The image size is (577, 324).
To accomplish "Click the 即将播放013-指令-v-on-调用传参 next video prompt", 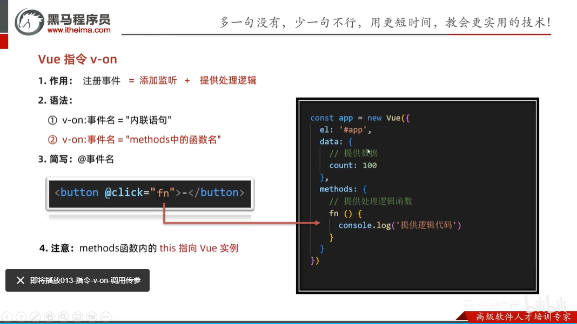I will (x=85, y=280).
